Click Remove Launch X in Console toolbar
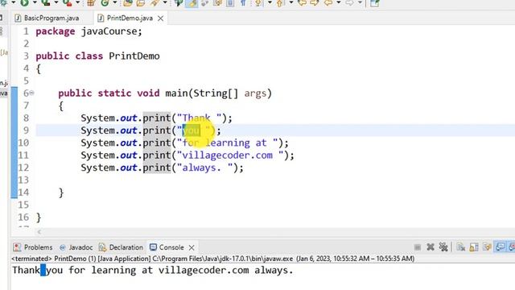The image size is (515, 290). (431, 247)
